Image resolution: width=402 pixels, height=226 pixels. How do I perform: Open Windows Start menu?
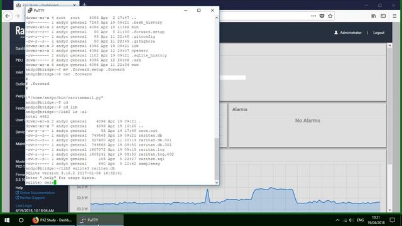pos(7,220)
